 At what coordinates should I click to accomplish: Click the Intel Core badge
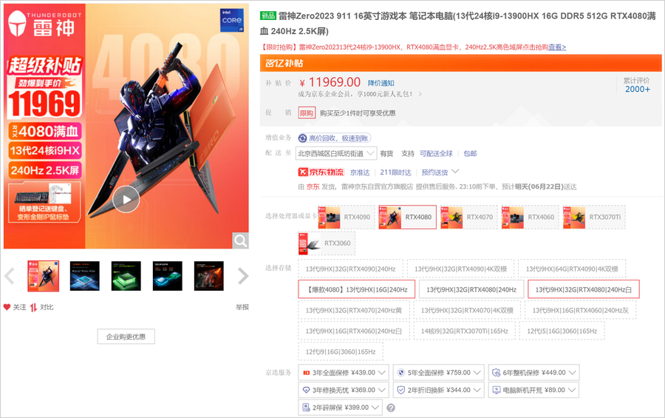pyautogui.click(x=232, y=20)
